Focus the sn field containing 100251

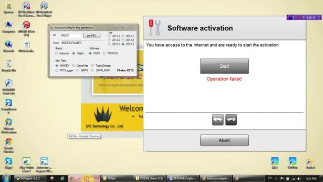point(70,35)
